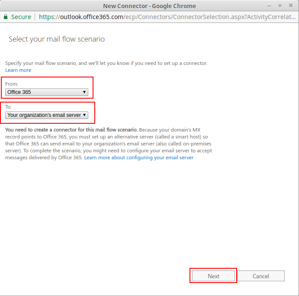Open the "Learn more" link under the description
Screen dimensions: 299x296
click(18, 70)
